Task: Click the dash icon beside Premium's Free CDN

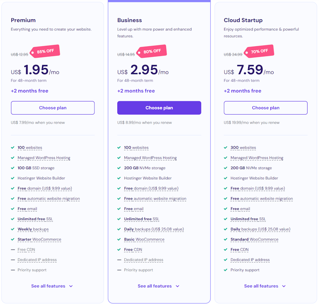Action: (13, 250)
